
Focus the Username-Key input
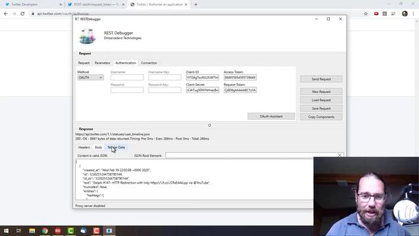[164, 77]
